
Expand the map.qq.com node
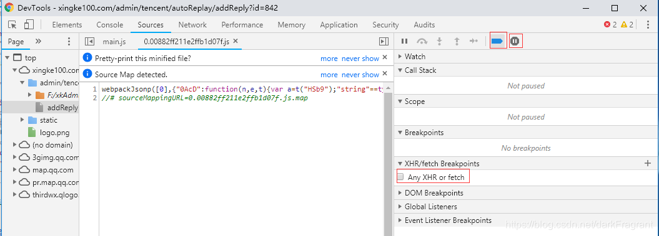pyautogui.click(x=15, y=170)
